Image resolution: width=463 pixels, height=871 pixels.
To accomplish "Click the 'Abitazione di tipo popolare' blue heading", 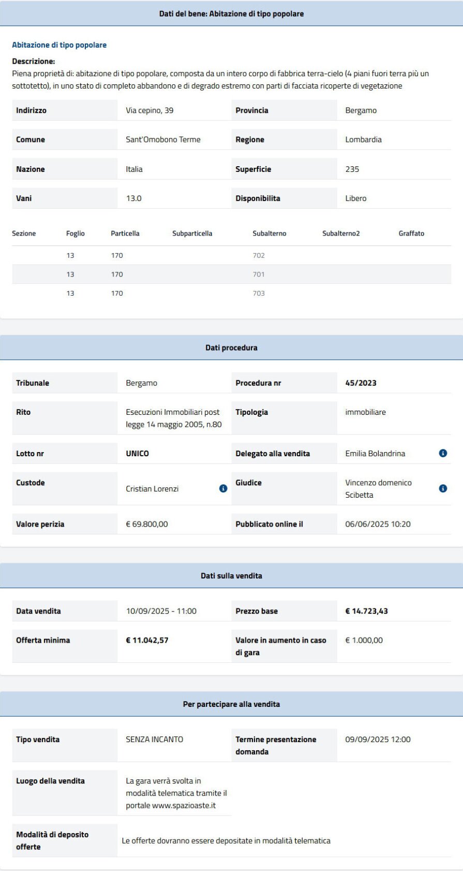I will [59, 45].
